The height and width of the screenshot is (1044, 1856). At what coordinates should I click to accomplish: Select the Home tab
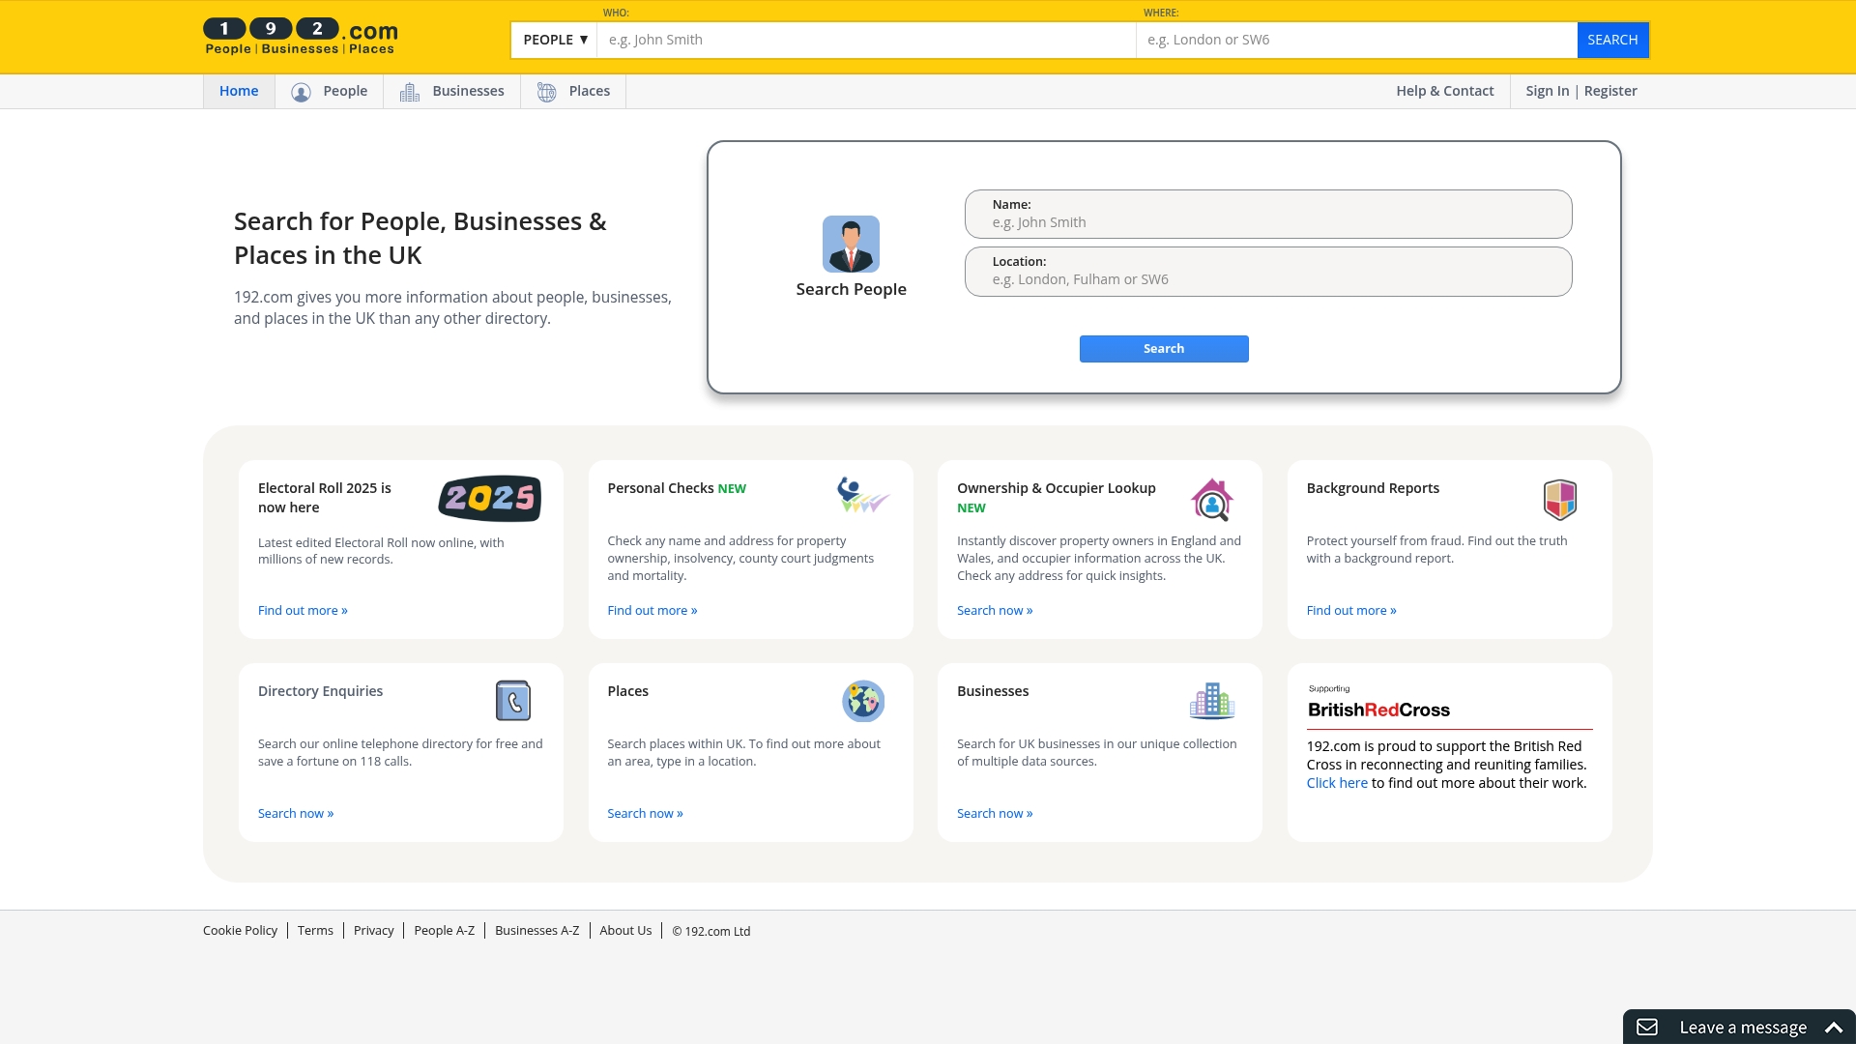click(239, 91)
